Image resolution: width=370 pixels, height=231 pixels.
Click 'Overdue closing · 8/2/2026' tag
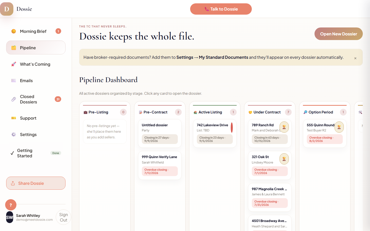point(325,139)
